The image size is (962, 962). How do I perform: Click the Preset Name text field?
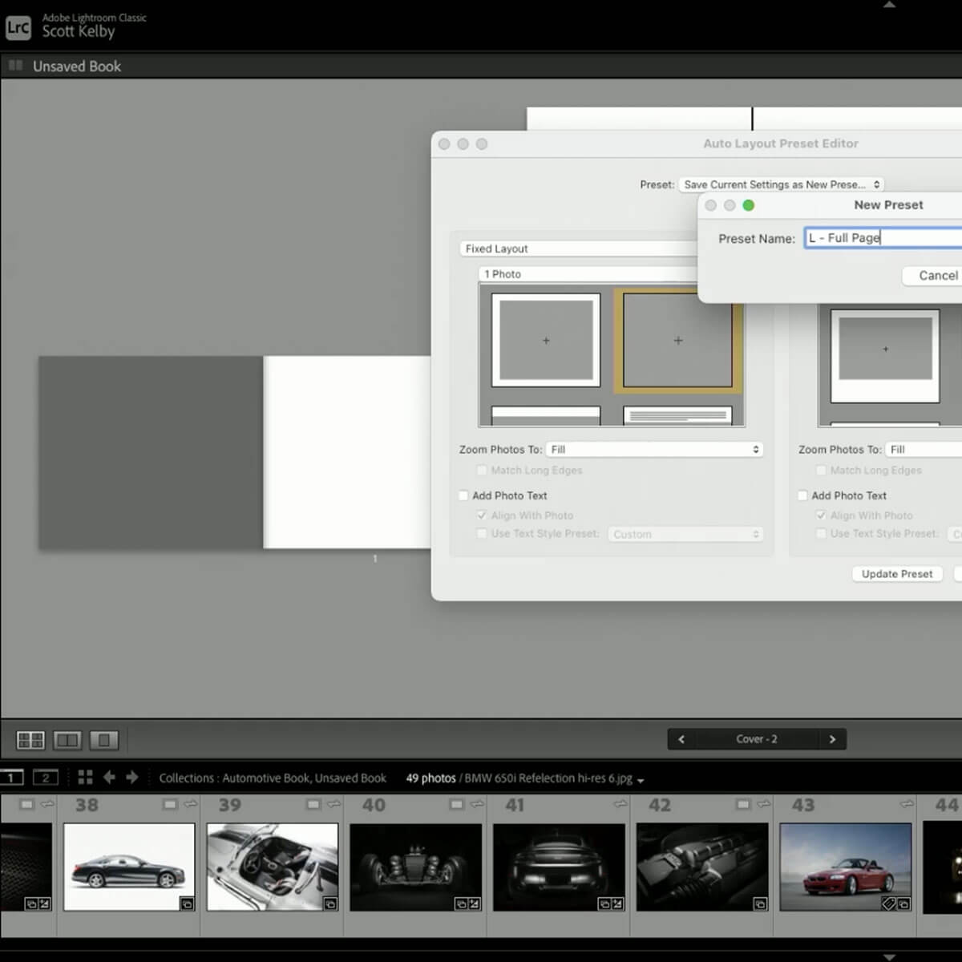(x=882, y=238)
